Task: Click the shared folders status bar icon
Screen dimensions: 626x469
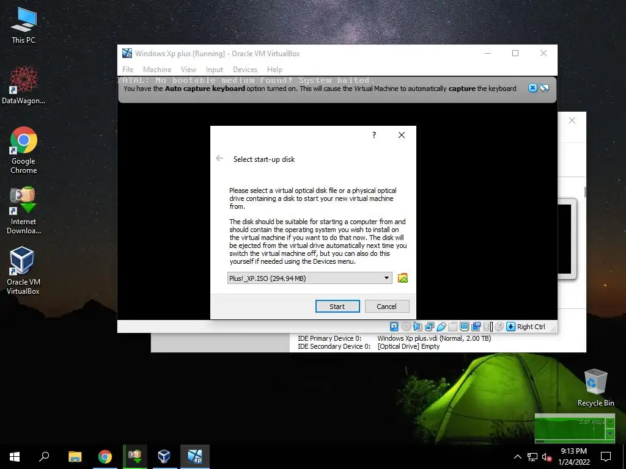Action: coord(453,327)
